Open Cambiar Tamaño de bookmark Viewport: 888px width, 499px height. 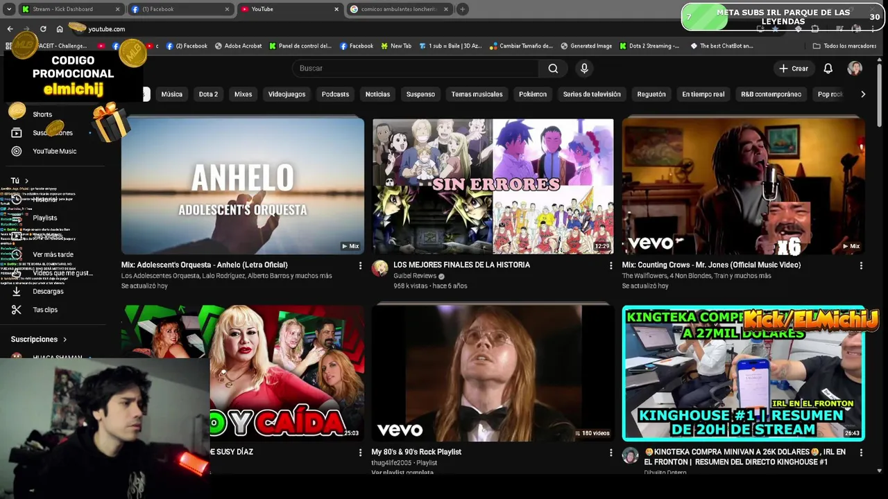click(521, 46)
